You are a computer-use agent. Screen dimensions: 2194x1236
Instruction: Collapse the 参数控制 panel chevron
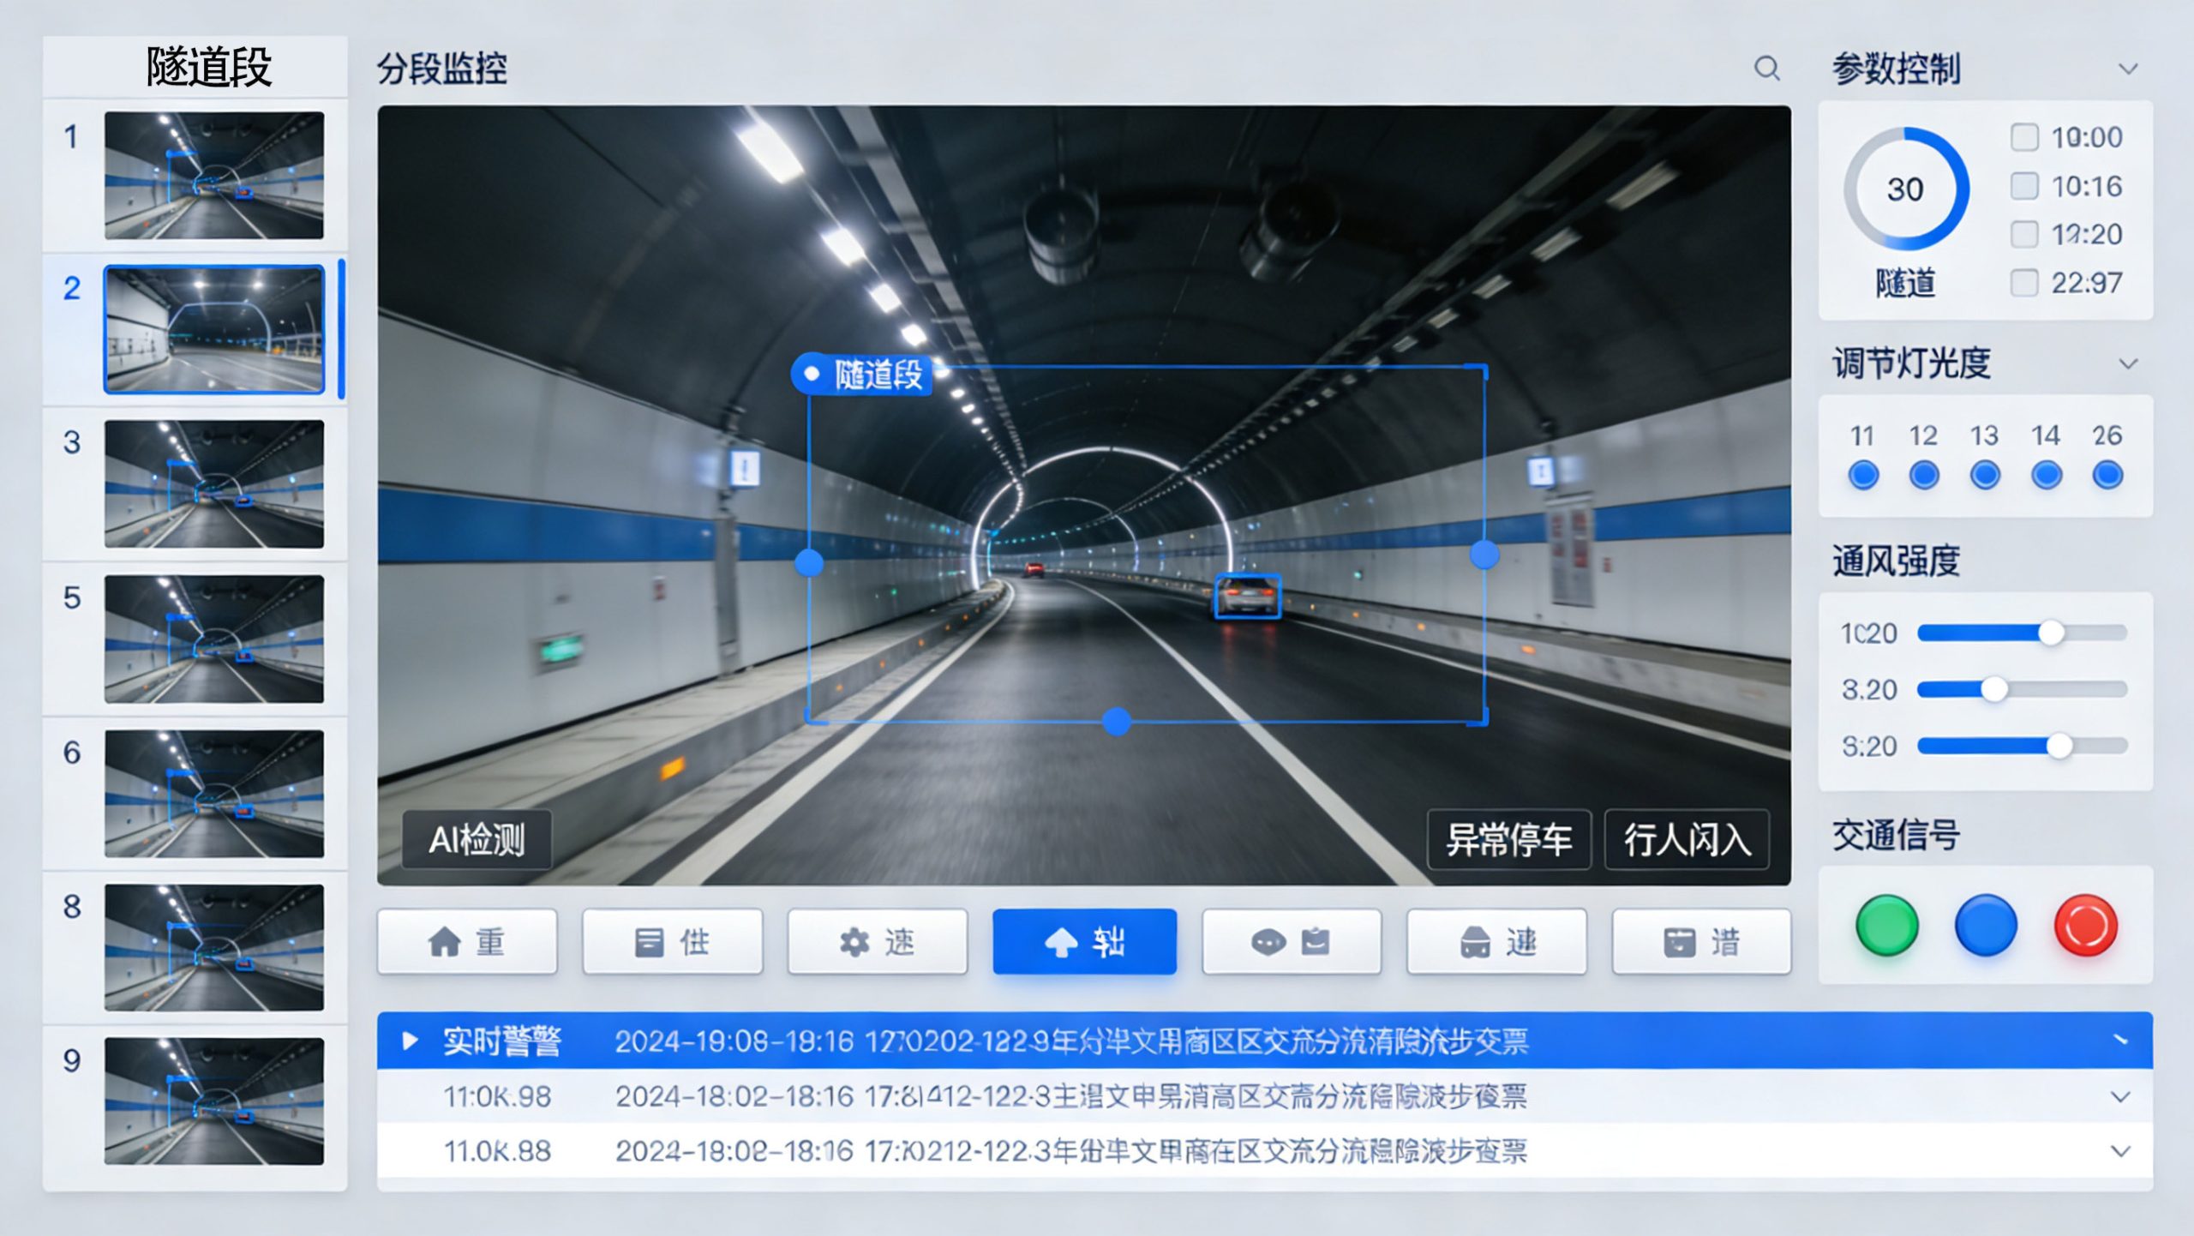click(2128, 69)
